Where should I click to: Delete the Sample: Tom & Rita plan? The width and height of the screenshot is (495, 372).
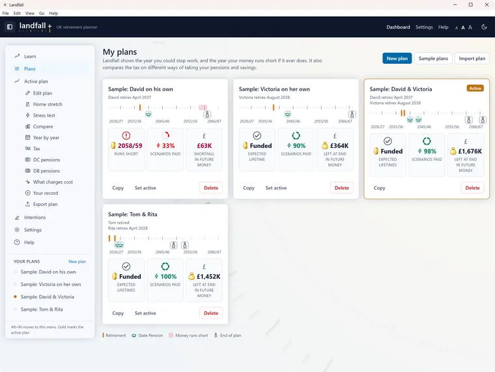(211, 313)
